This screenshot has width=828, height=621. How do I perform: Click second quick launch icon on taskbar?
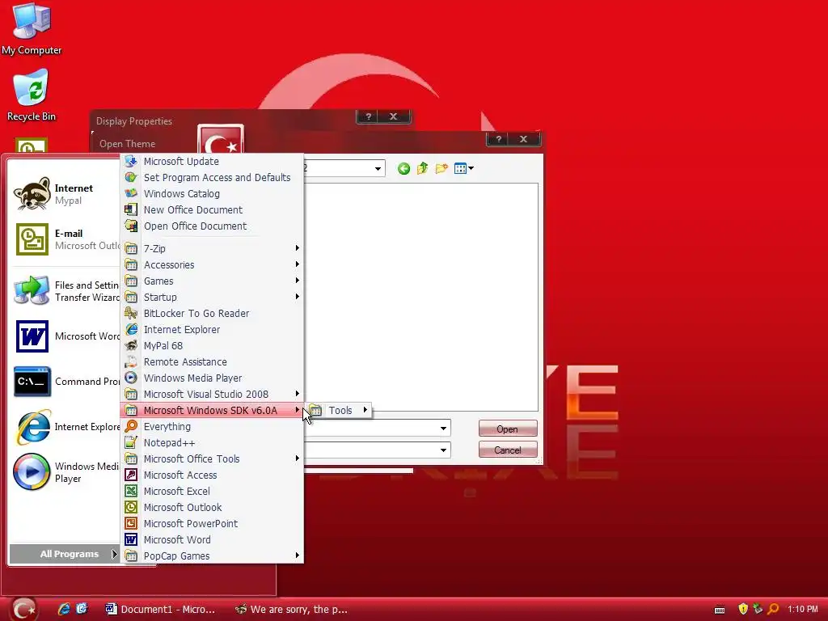(x=82, y=609)
